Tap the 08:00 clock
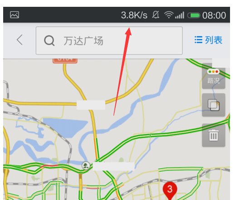The width and height of the screenshot is (240, 200). (214, 15)
